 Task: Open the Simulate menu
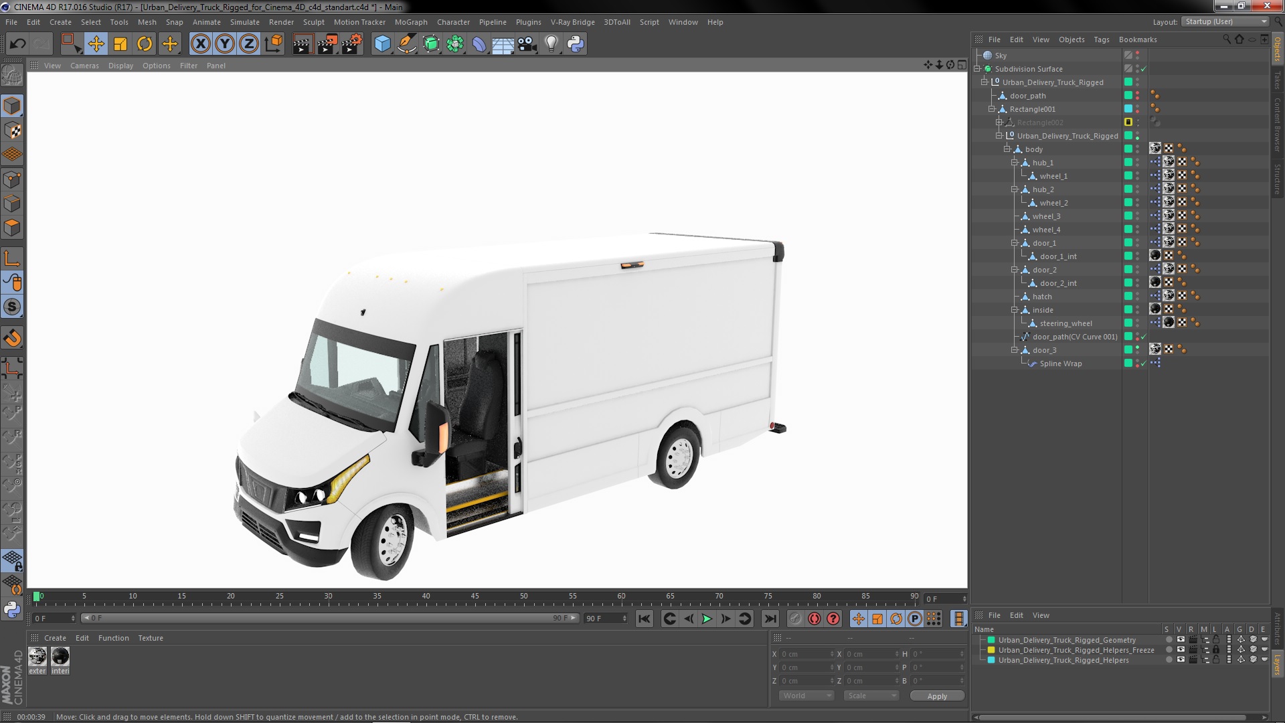(x=244, y=22)
